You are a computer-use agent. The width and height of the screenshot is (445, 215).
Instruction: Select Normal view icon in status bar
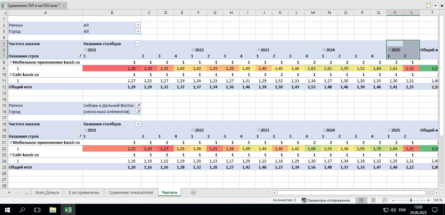(x=361, y=200)
